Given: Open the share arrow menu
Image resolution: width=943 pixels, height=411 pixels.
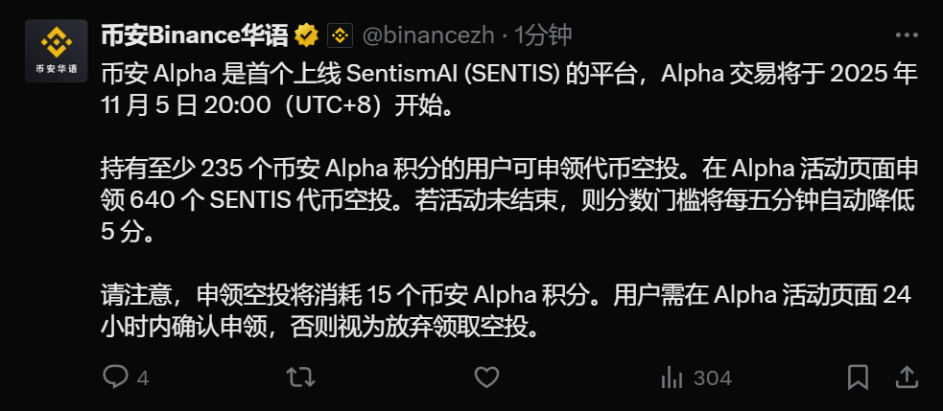Looking at the screenshot, I should pos(905,377).
